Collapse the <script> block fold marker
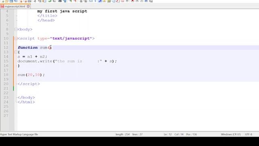 pyautogui.click(x=16, y=39)
